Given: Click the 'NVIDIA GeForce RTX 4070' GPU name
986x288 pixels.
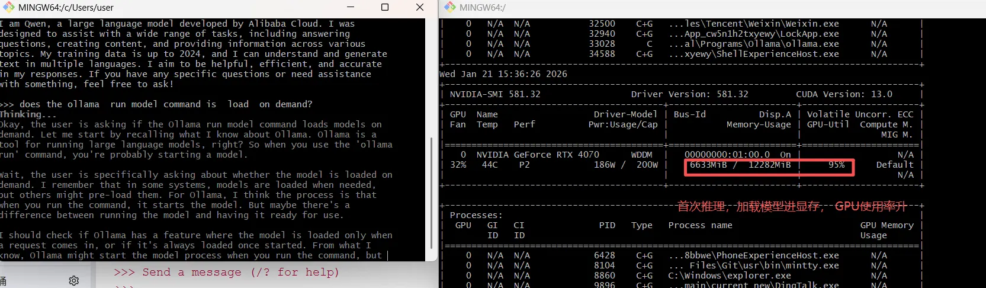Looking at the screenshot, I should 538,155.
